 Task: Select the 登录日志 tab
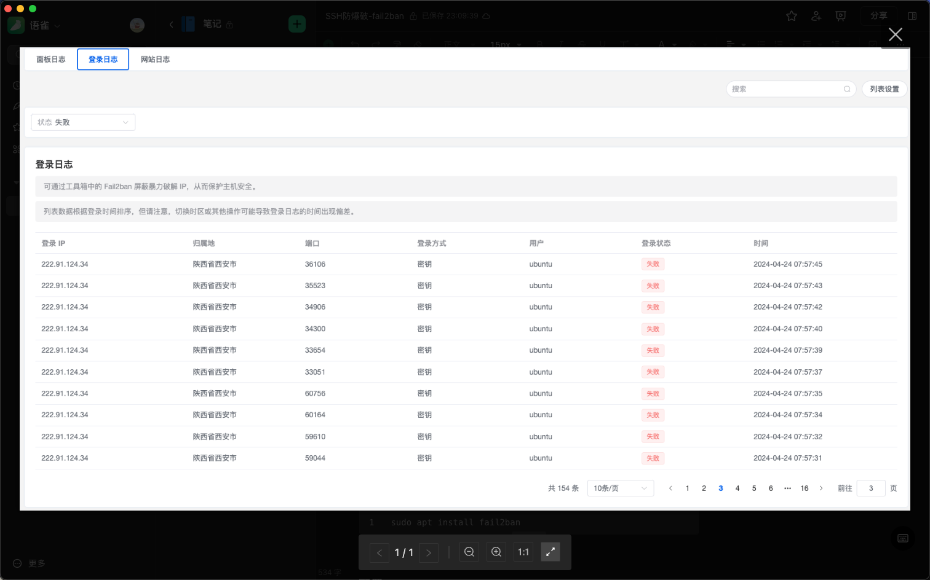pyautogui.click(x=103, y=60)
